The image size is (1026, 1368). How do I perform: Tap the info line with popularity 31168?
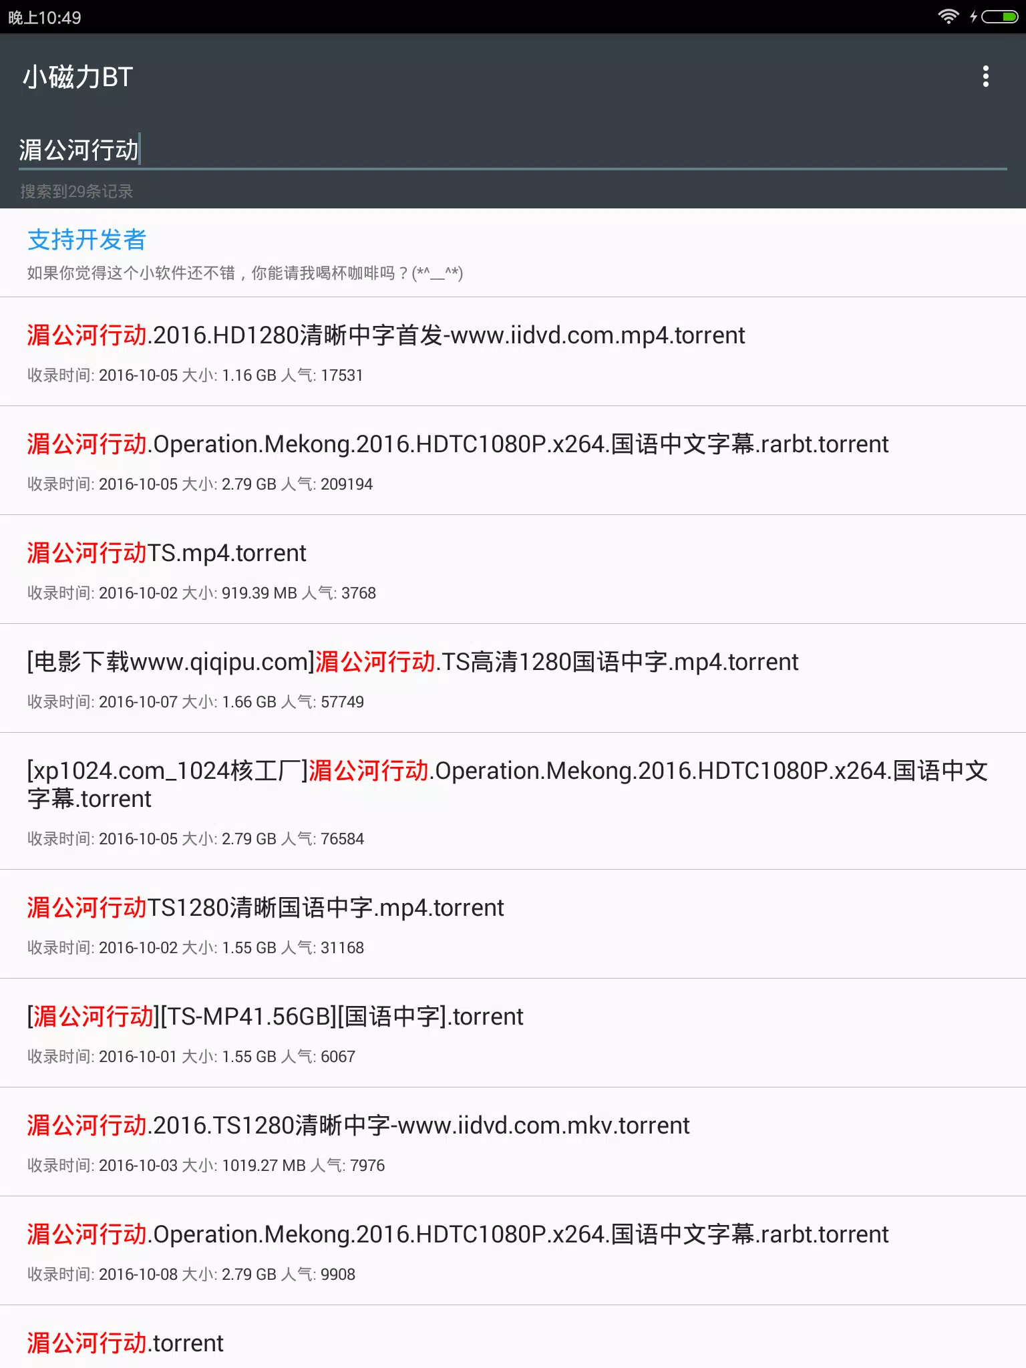pos(196,948)
